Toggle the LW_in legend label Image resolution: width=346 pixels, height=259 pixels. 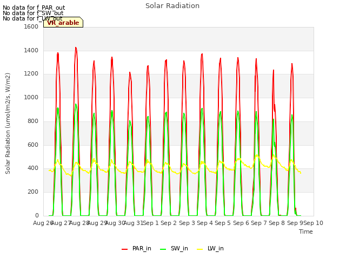click(215, 248)
